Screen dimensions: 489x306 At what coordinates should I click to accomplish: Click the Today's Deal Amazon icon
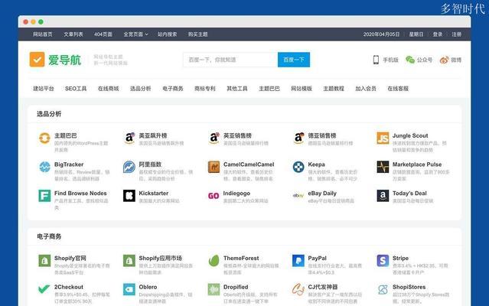[x=383, y=196]
